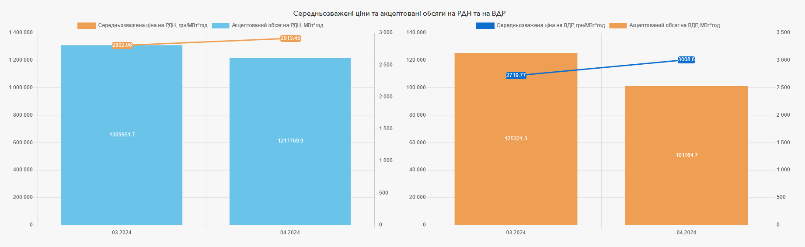Click 04.2024 axis label on right chart
Screen dimensions: 805x247
tap(686, 233)
